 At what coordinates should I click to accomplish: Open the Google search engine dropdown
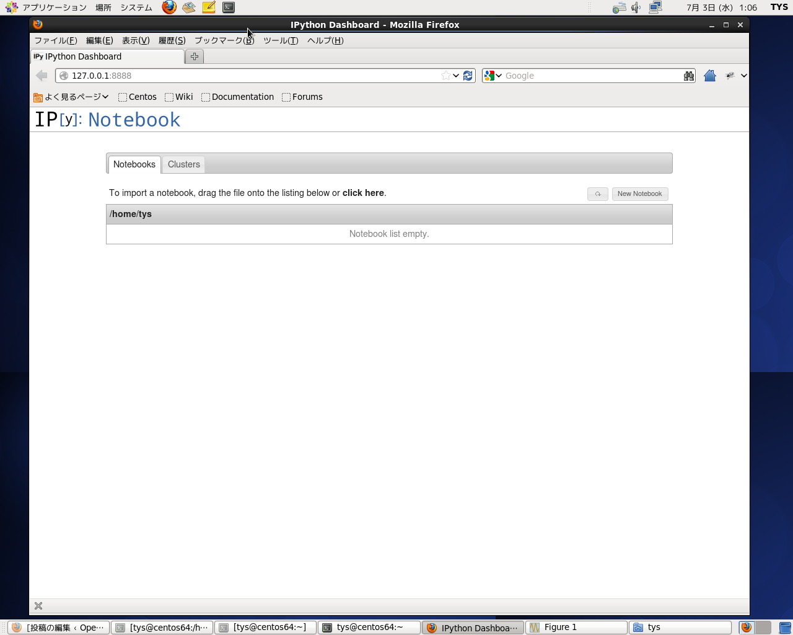point(493,76)
